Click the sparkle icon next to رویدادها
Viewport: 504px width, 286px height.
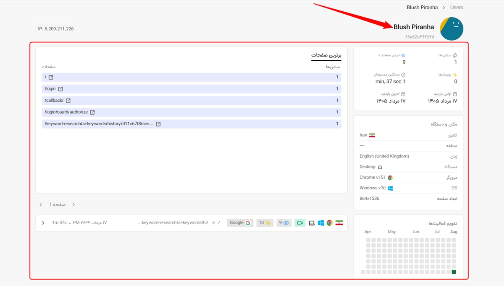(x=455, y=75)
